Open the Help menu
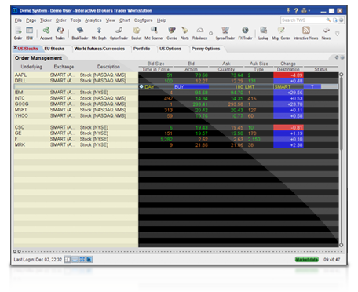 161,20
